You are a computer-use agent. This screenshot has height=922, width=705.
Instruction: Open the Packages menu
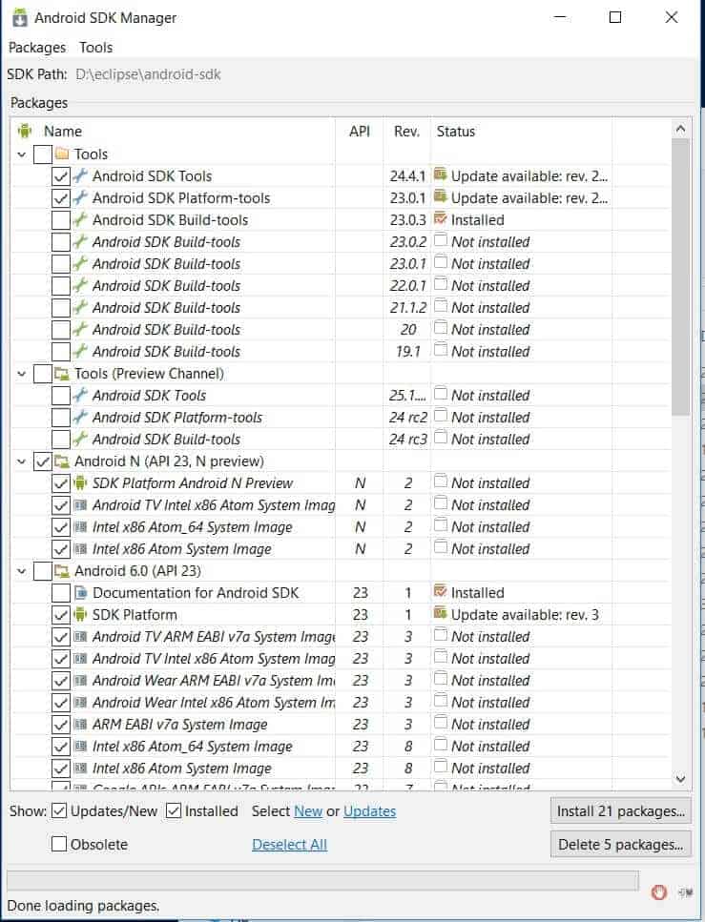click(x=37, y=48)
